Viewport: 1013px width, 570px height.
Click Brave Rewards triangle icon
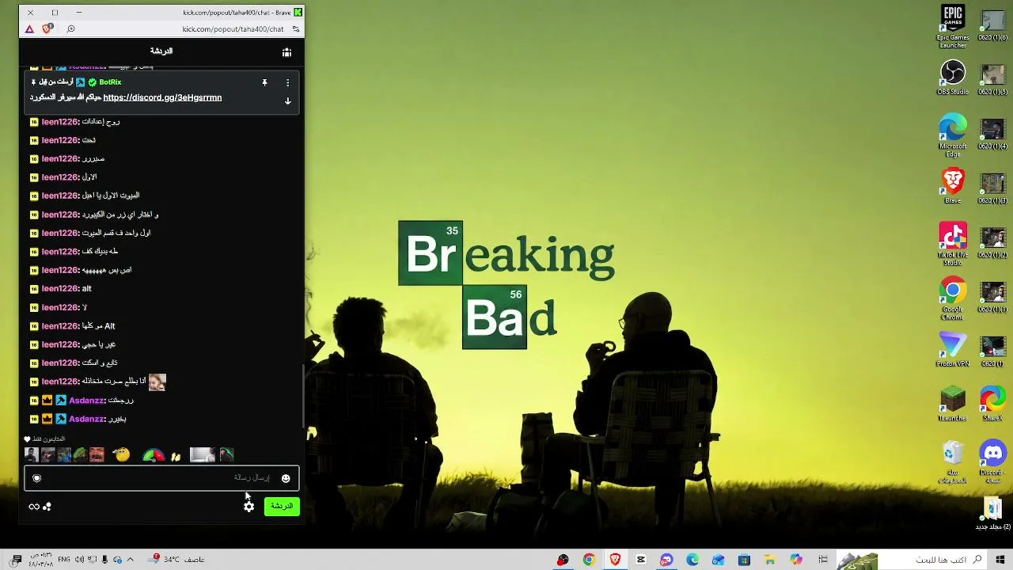click(29, 29)
